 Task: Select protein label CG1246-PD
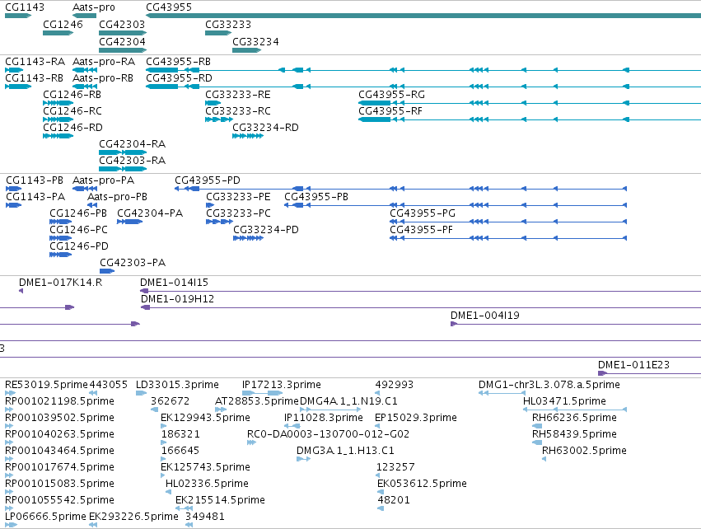(79, 246)
